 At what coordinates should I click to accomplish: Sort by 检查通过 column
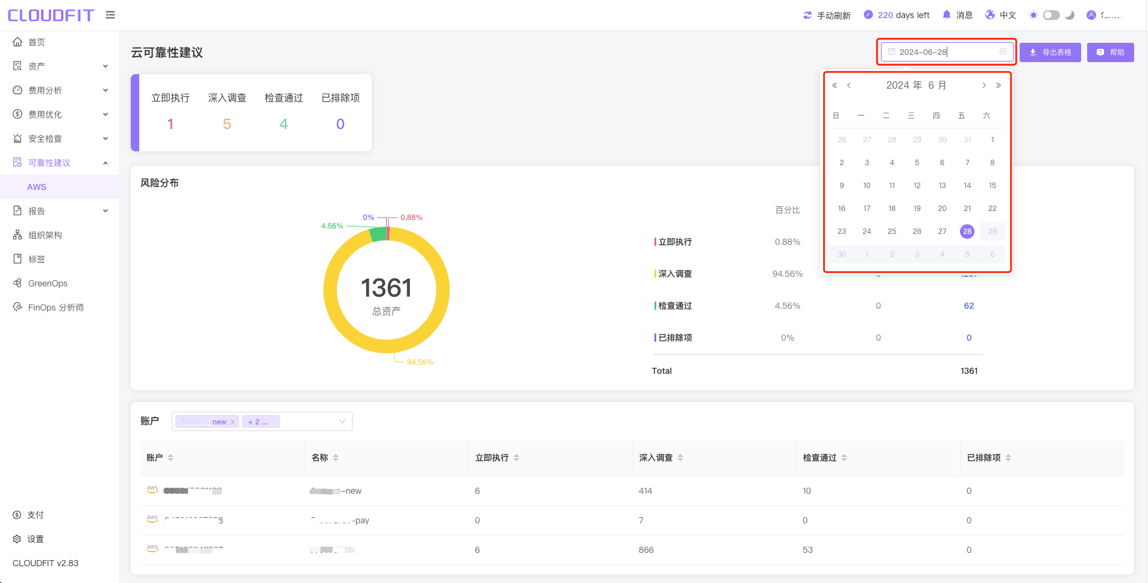click(844, 458)
